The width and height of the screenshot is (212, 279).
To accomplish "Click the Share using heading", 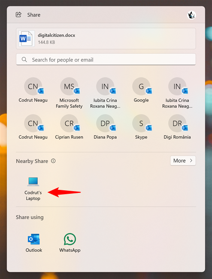I will 30,217.
